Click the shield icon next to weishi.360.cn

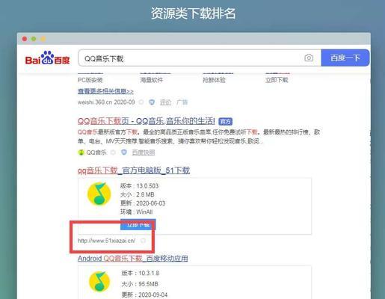[152, 102]
